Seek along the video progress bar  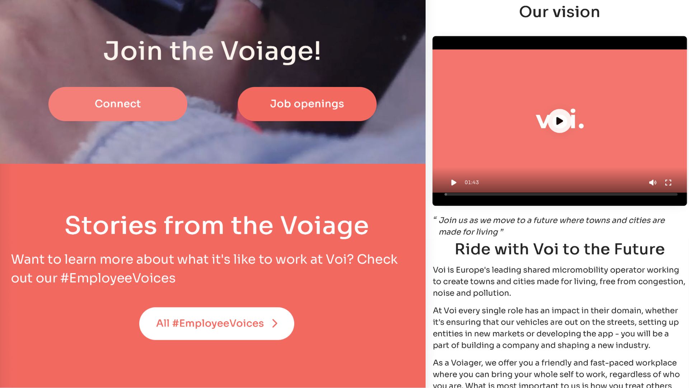(x=561, y=194)
